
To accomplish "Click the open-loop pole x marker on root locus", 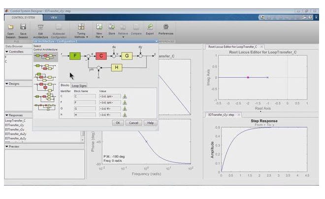I will tap(267, 77).
